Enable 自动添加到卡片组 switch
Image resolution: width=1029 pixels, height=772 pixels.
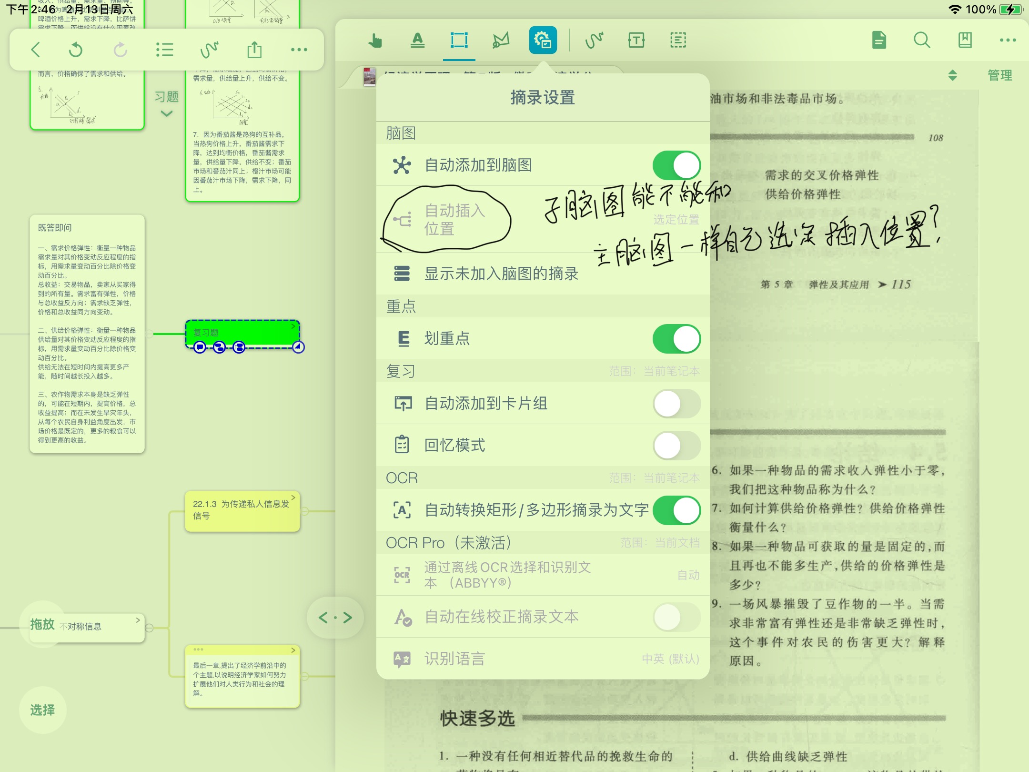point(676,404)
